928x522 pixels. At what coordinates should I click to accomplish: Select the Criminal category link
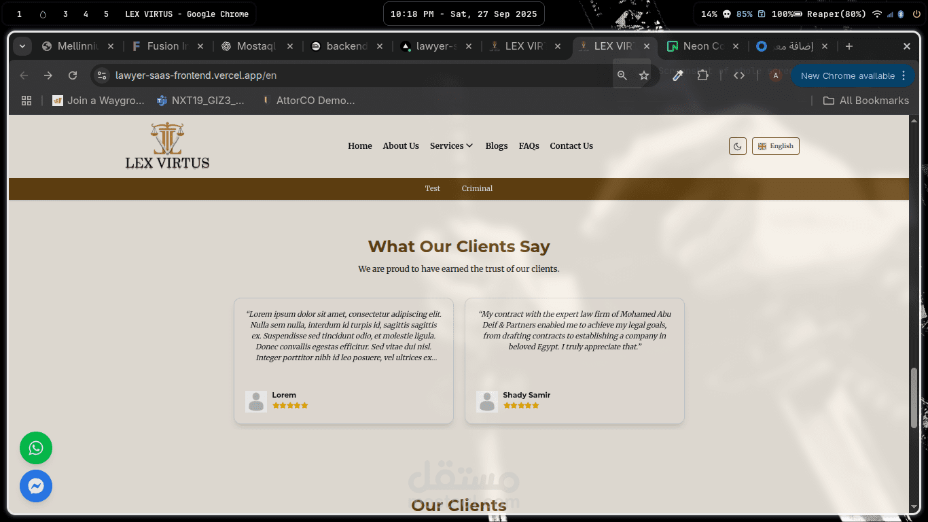(477, 188)
